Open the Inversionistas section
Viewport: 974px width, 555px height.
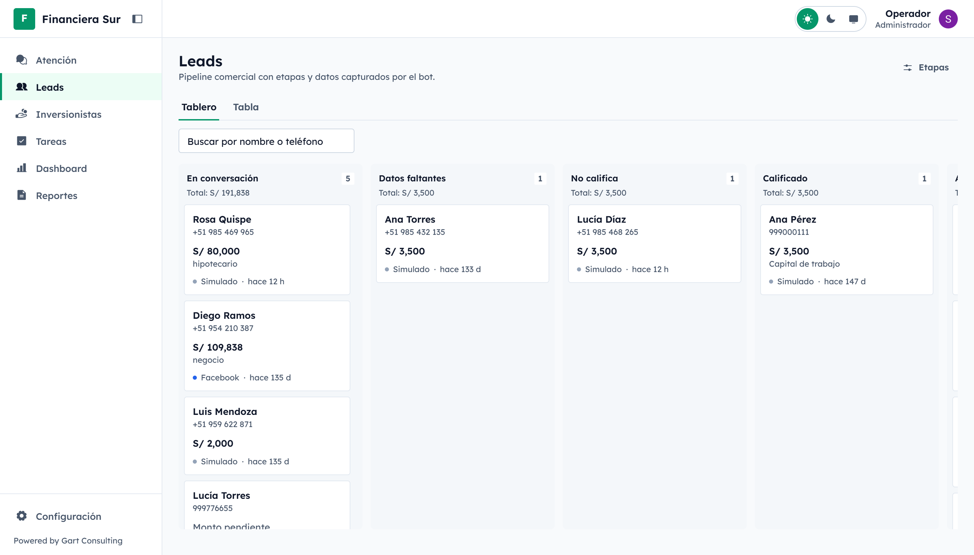pos(81,114)
